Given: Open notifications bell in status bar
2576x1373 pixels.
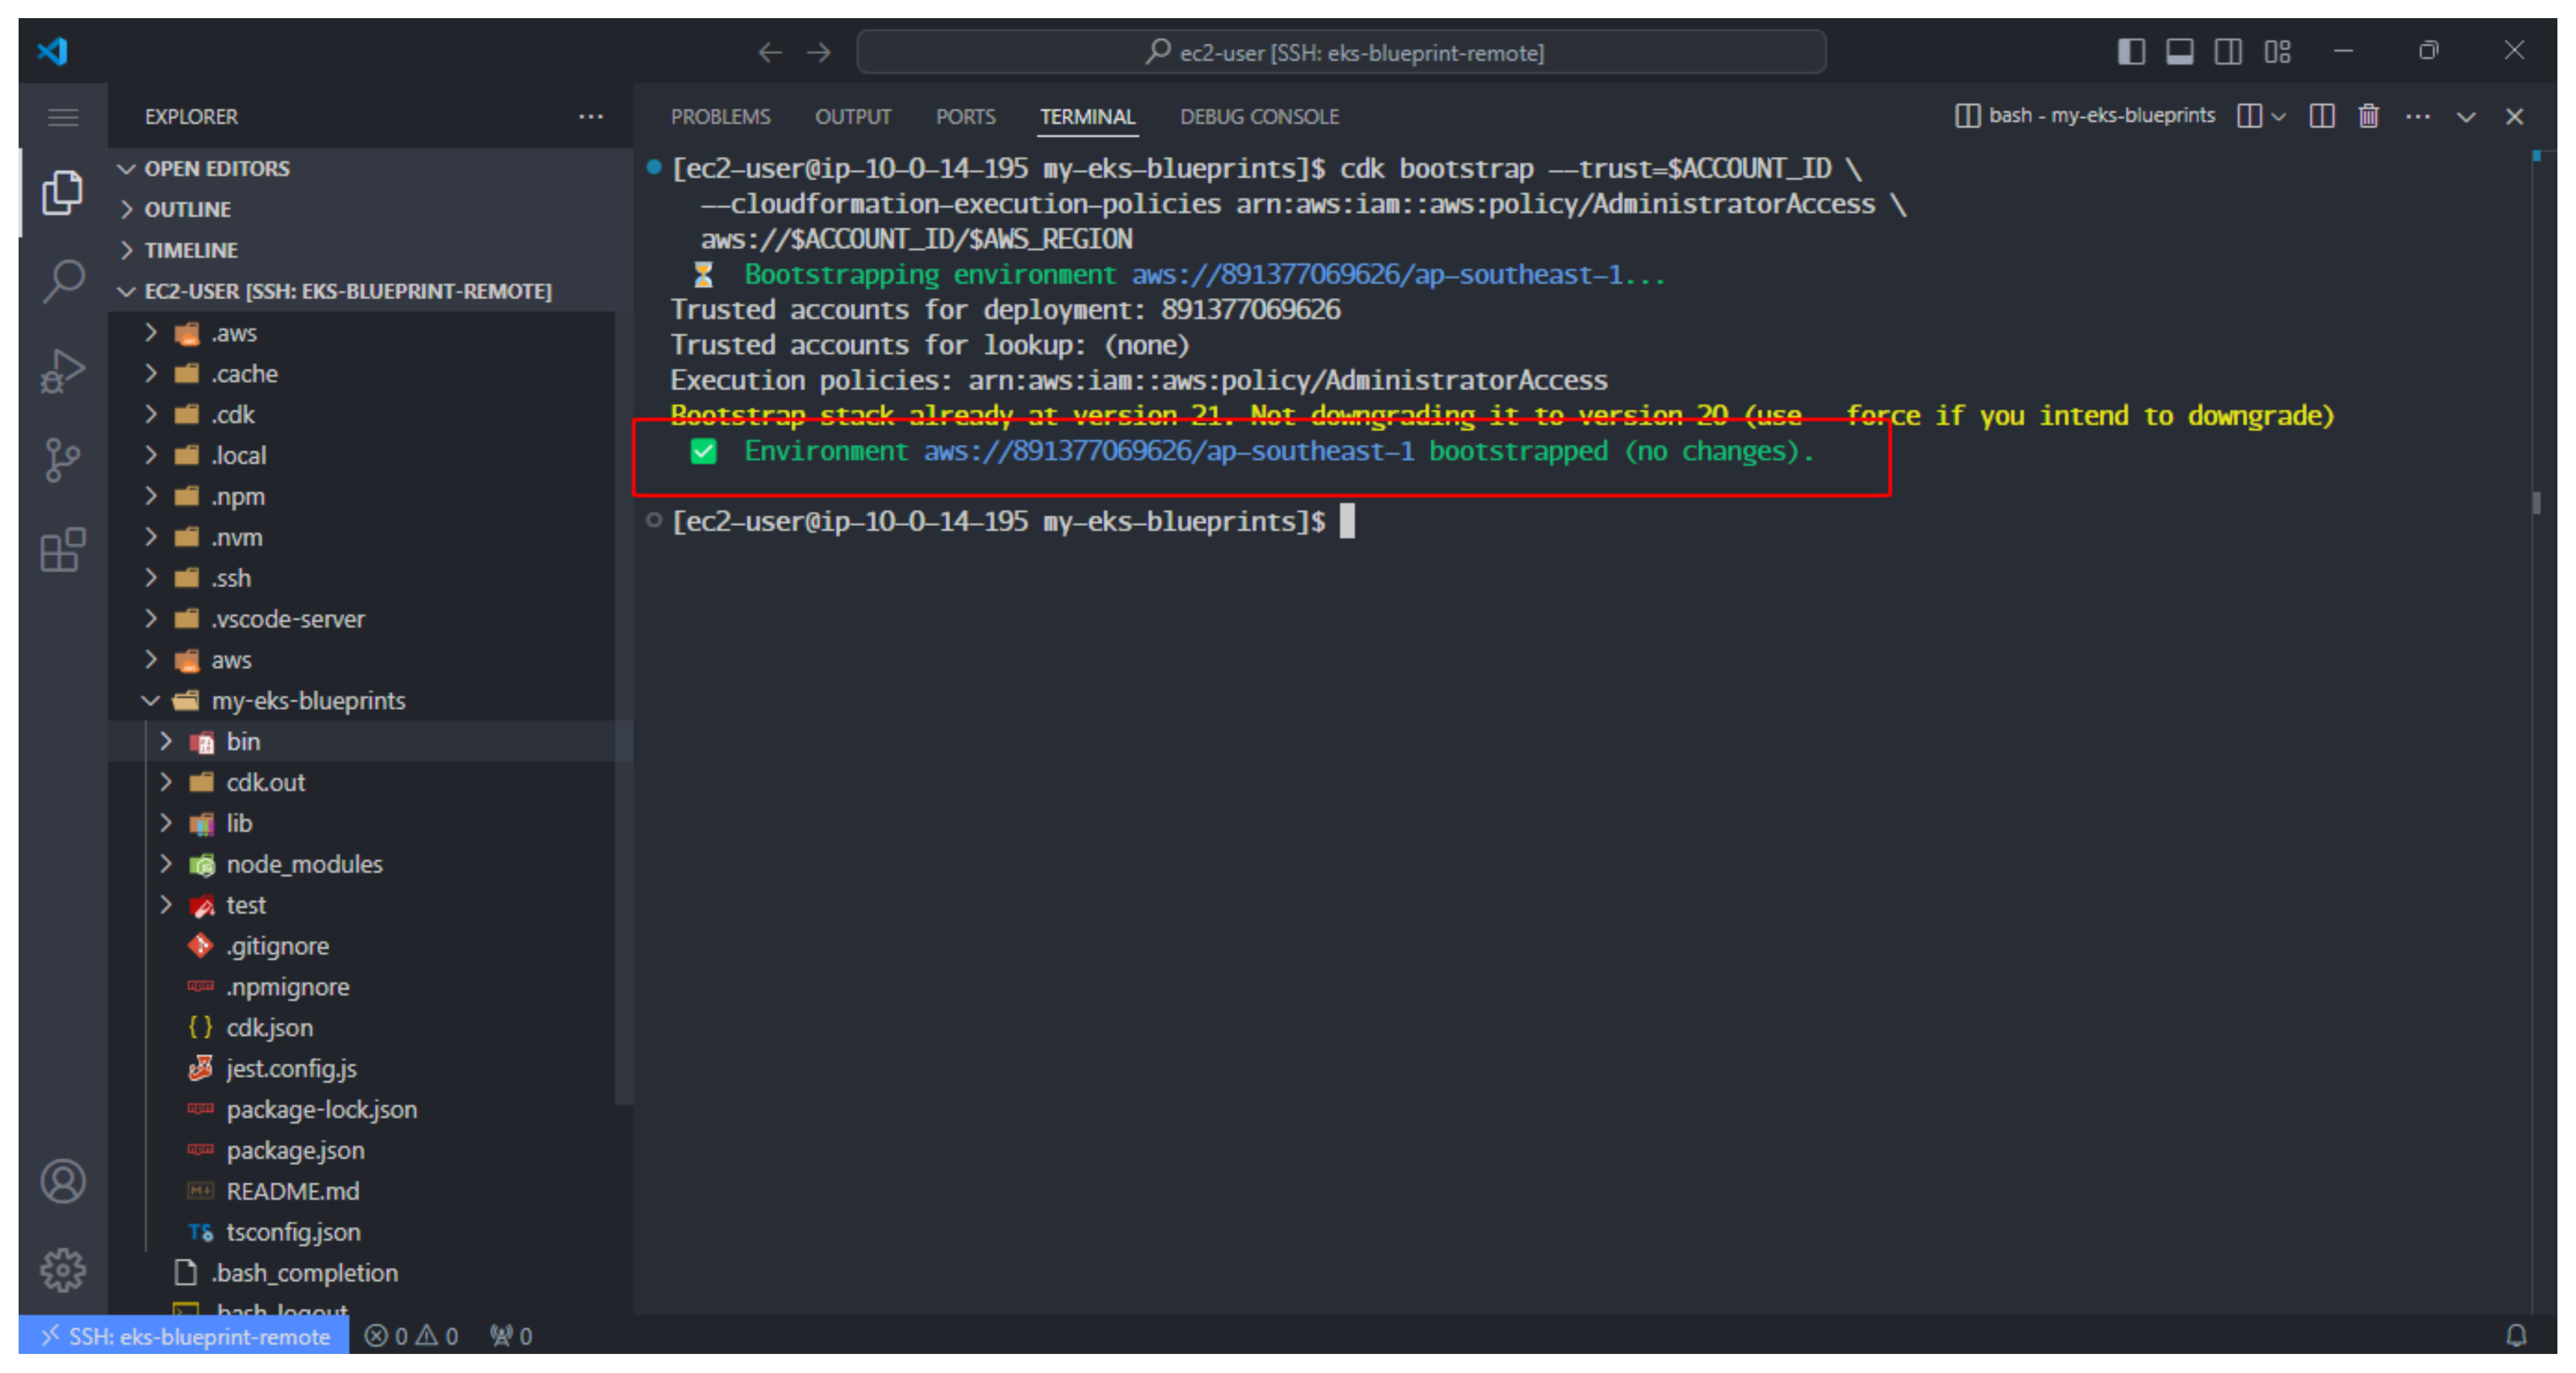Looking at the screenshot, I should click(x=2516, y=1335).
